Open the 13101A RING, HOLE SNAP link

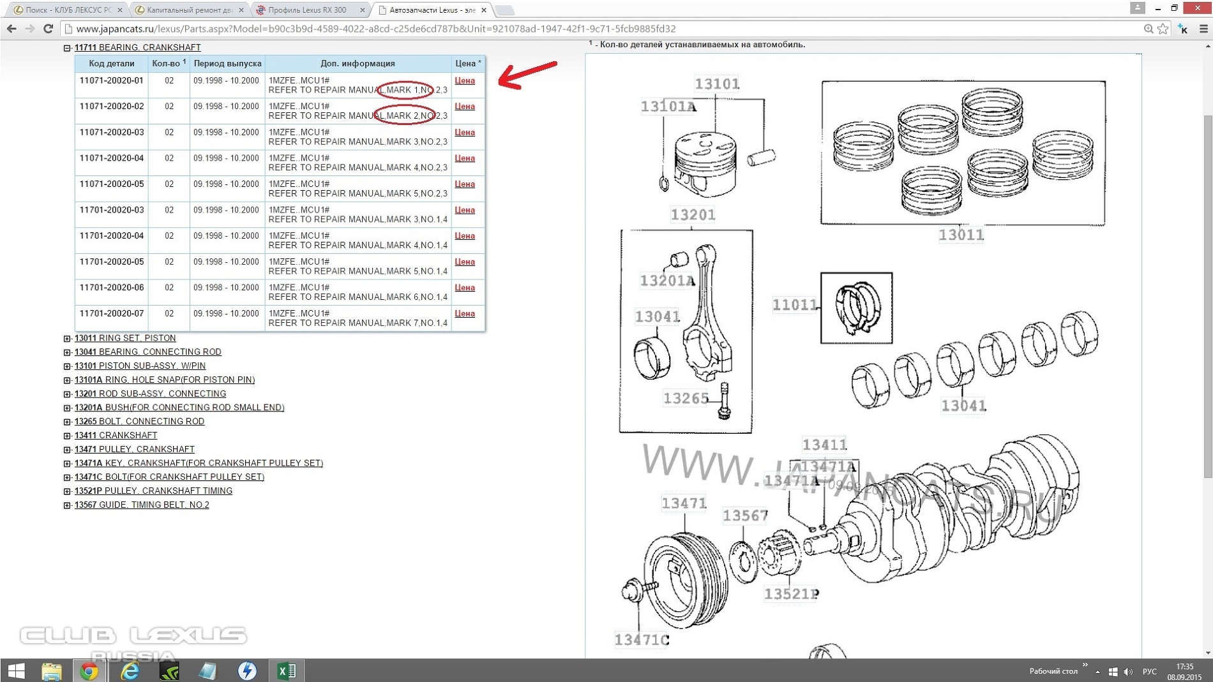165,380
